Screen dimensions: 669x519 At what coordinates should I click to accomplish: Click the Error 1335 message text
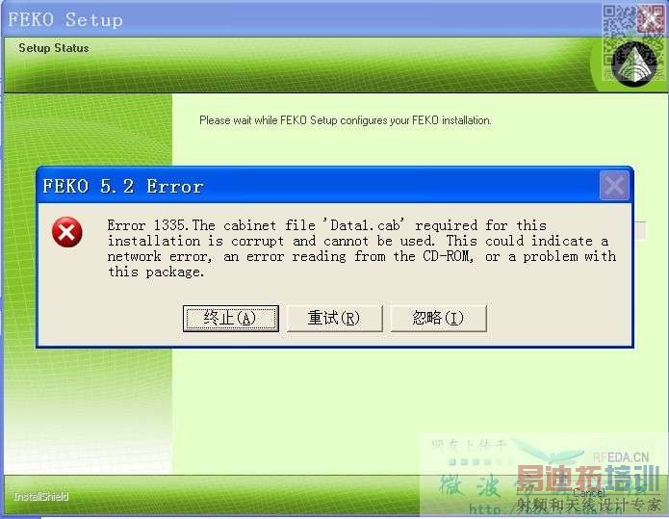(362, 248)
